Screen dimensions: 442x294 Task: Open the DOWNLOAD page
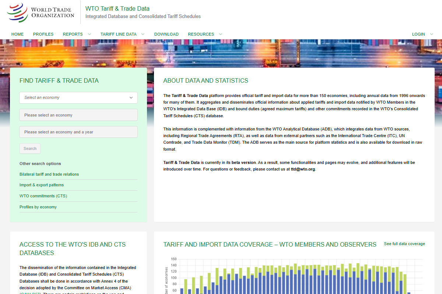click(166, 34)
